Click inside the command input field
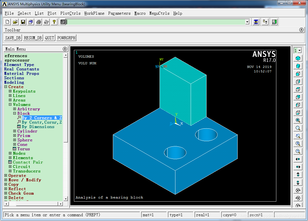 coord(156,22)
